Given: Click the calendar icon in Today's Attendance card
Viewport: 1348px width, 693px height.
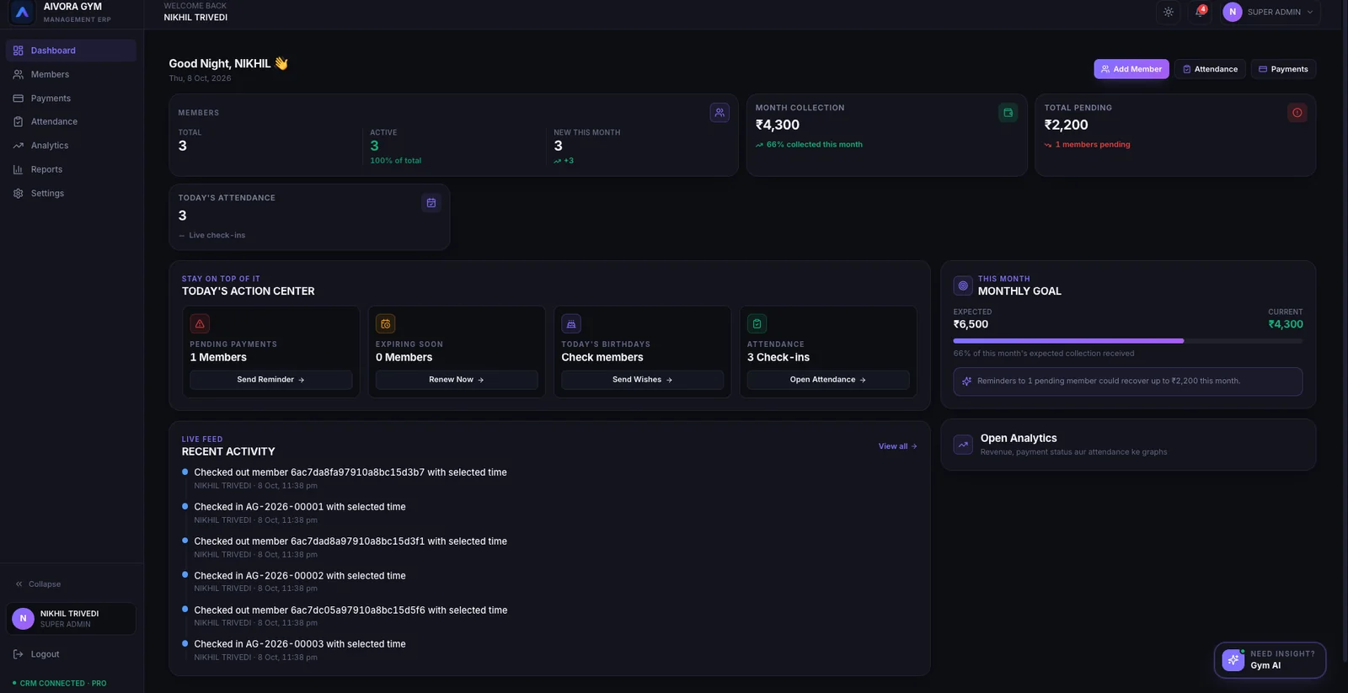Looking at the screenshot, I should pyautogui.click(x=431, y=203).
